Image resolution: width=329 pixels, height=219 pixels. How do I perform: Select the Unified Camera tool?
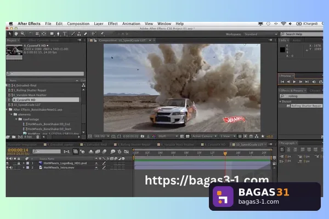pos(37,34)
